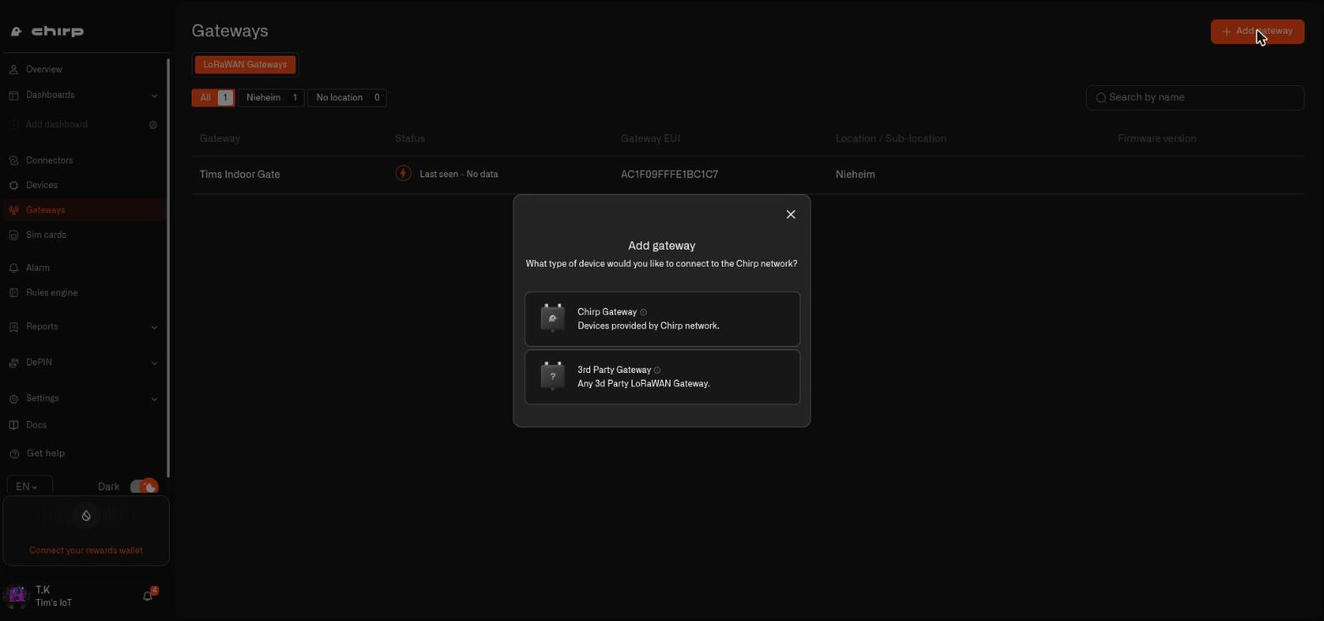Click the Chirp Gateway device icon
This screenshot has width=1324, height=621.
coord(552,319)
